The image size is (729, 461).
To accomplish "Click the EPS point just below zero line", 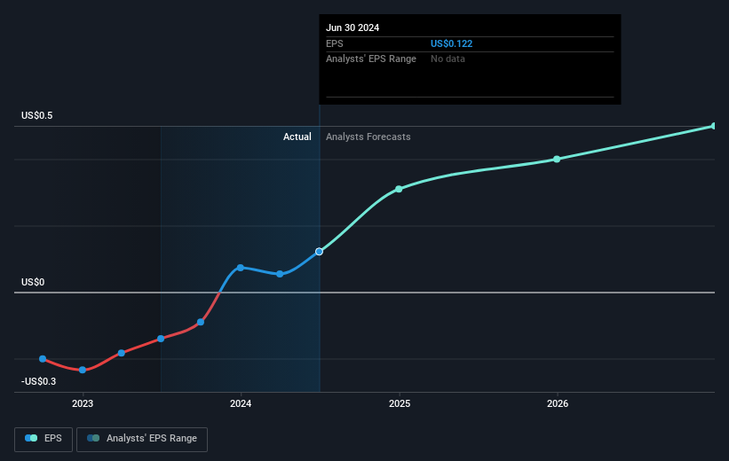I will point(201,322).
